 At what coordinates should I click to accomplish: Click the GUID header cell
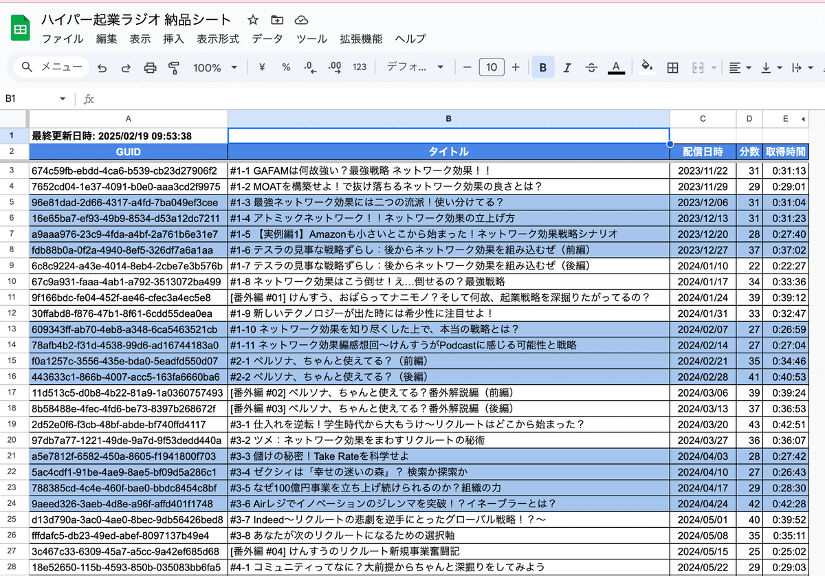point(129,152)
